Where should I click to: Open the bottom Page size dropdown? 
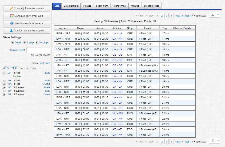point(215,141)
